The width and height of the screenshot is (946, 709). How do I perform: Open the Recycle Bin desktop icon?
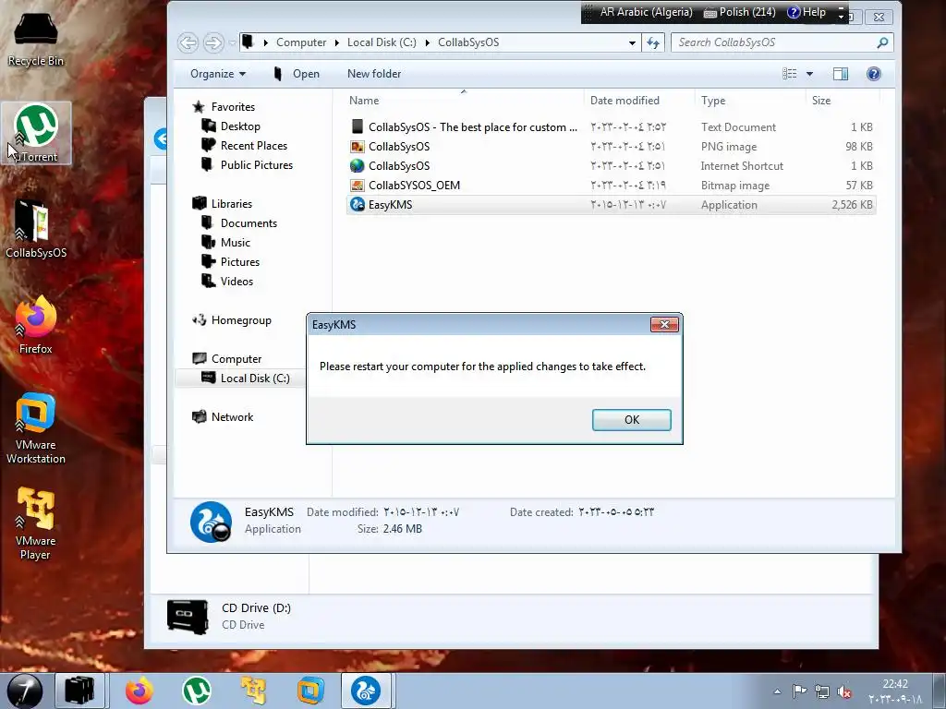[36, 37]
